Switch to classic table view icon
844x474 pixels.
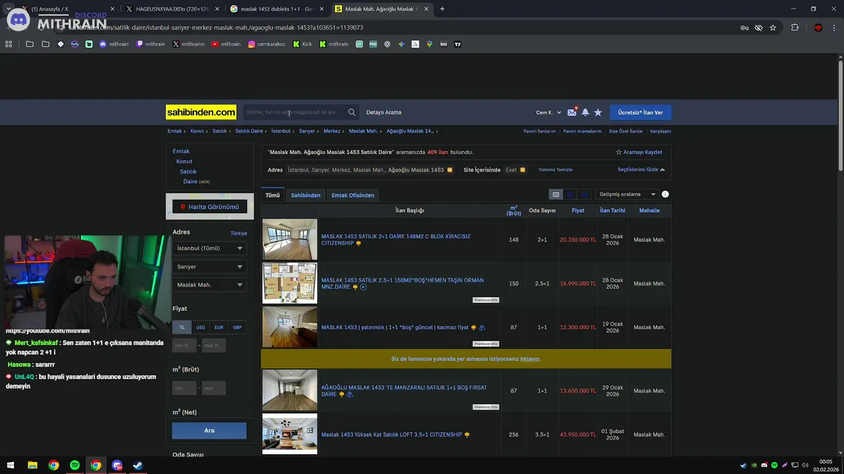click(556, 194)
